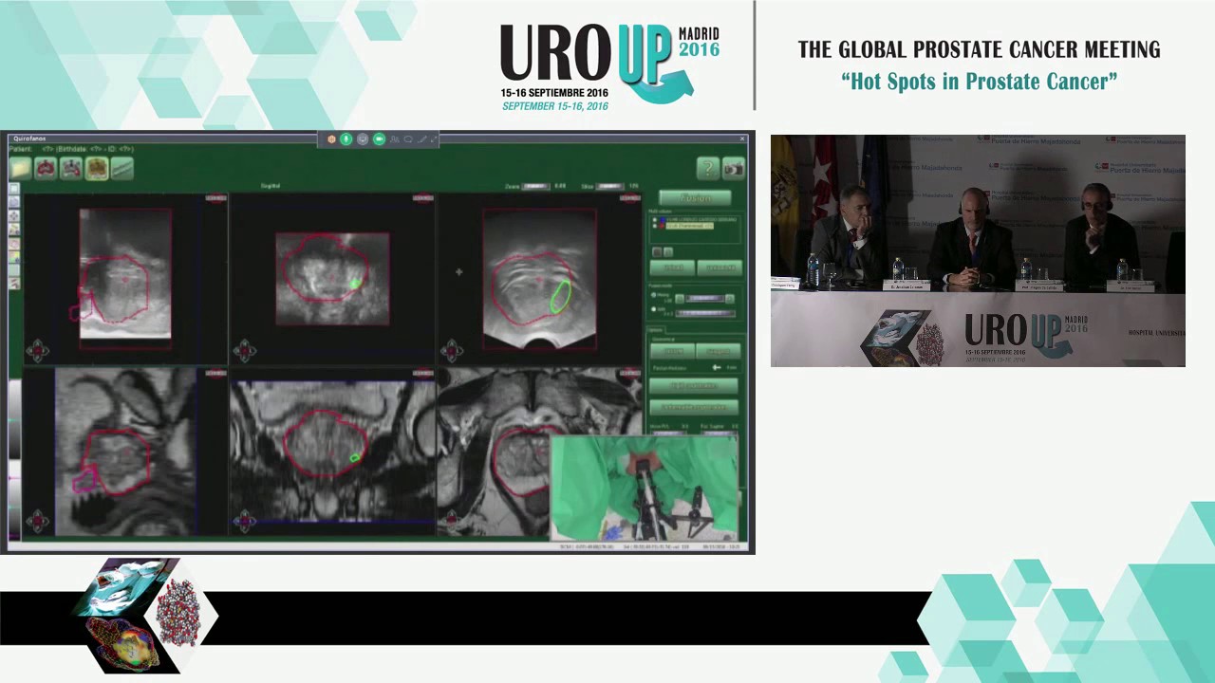Screen dimensions: 1215x683
Task: Click orientation compass in top-right ultrasound view
Action: click(x=452, y=352)
